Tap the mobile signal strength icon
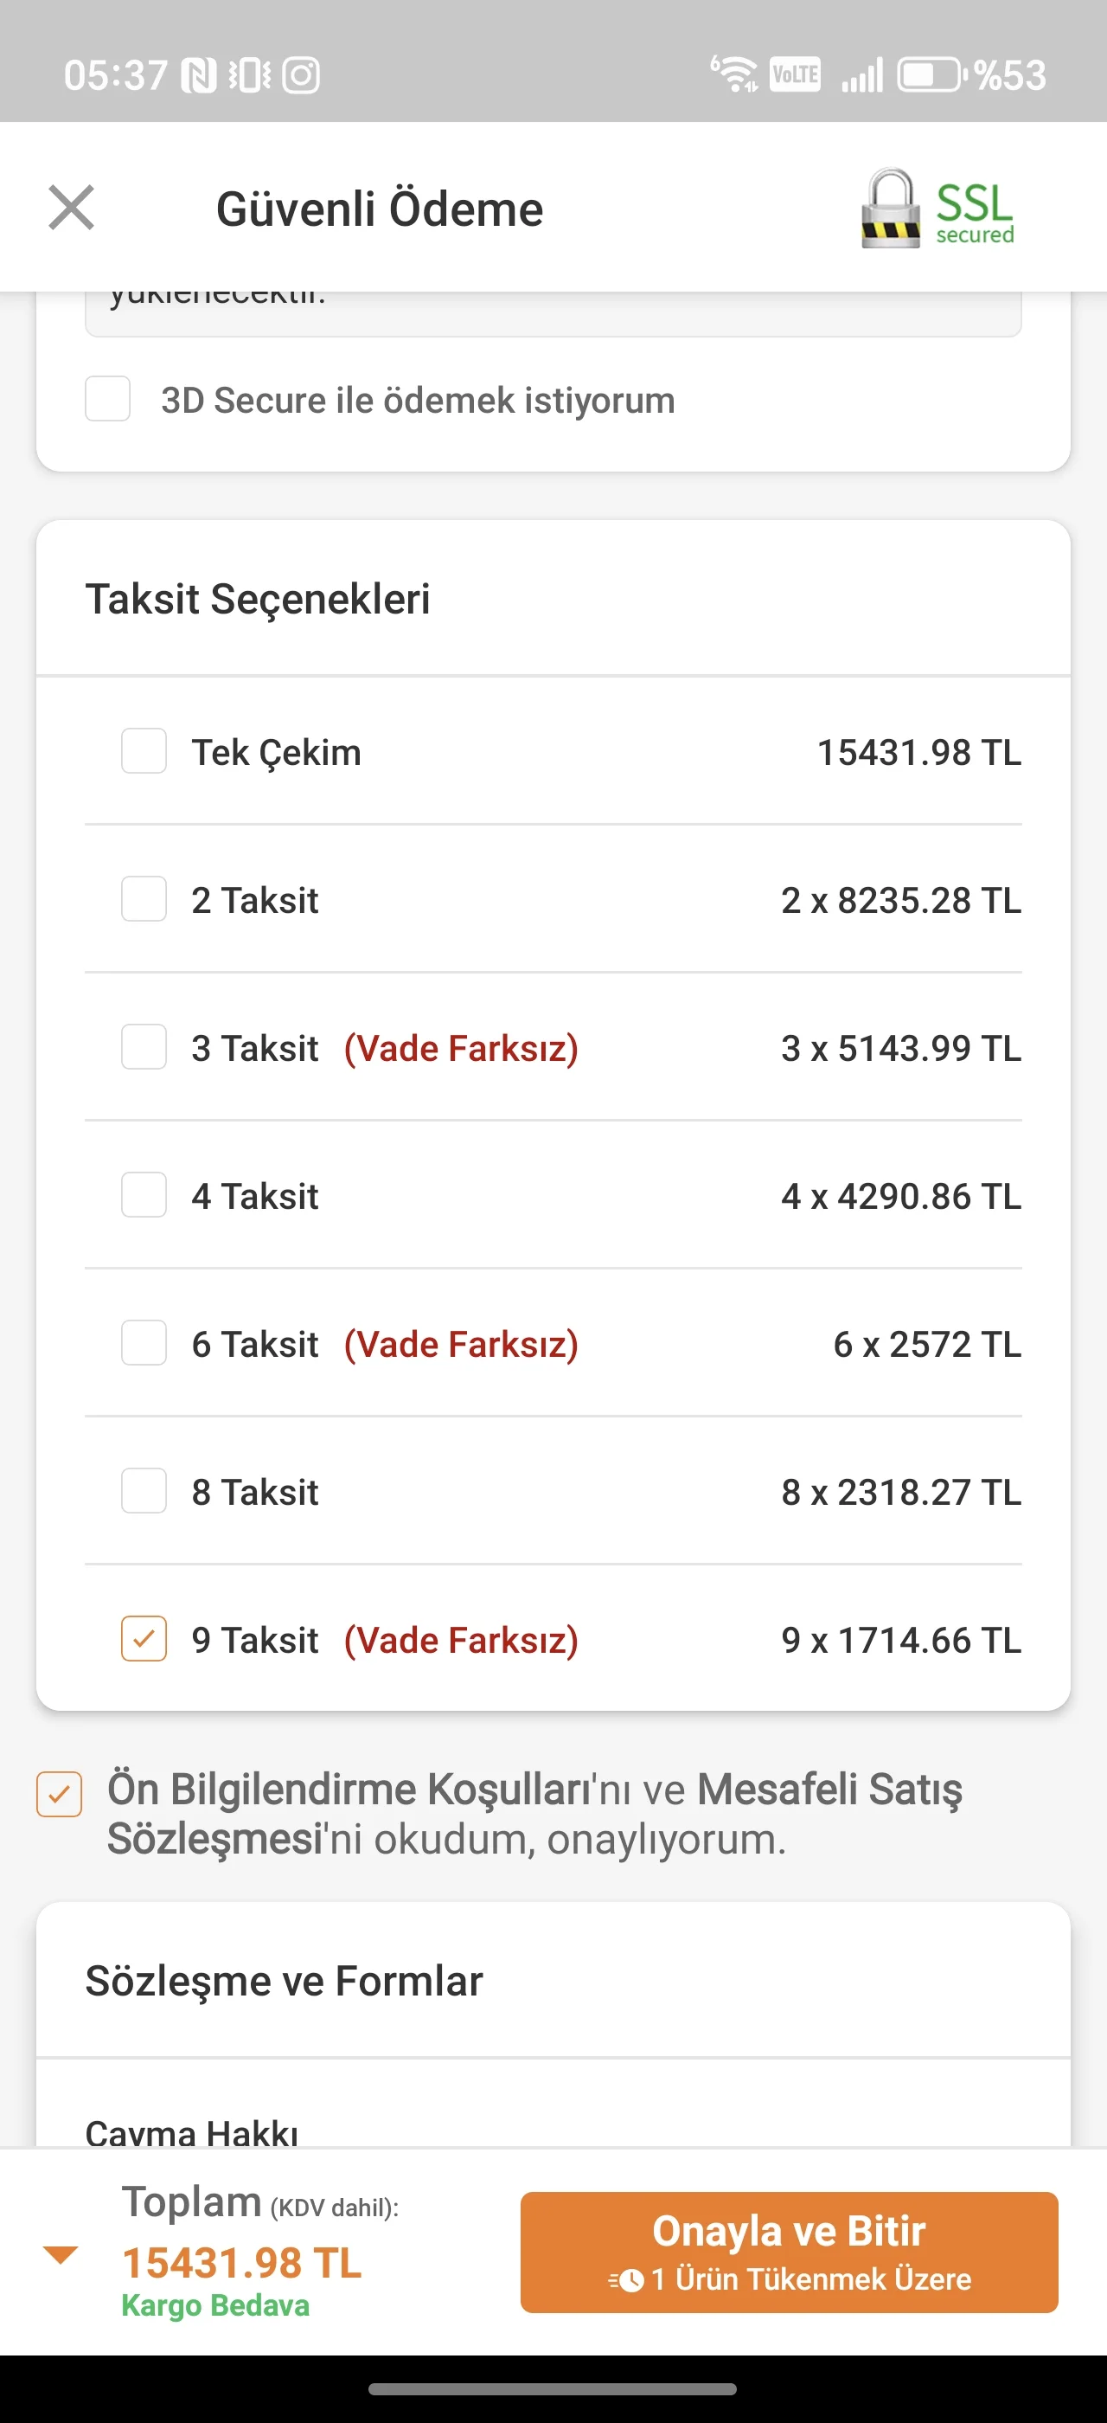1107x2423 pixels. (x=861, y=75)
